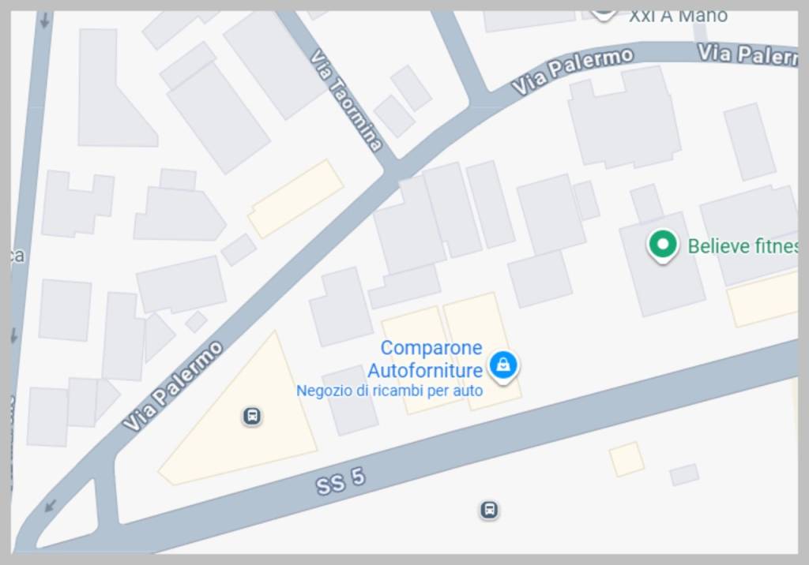The image size is (809, 565).
Task: Click the partially visible XXI A Mano pin
Action: point(603,15)
